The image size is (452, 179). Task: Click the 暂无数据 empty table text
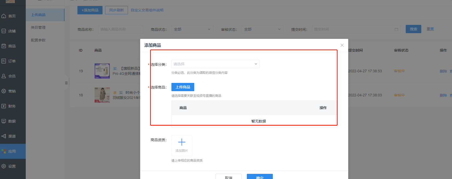[x=259, y=121]
